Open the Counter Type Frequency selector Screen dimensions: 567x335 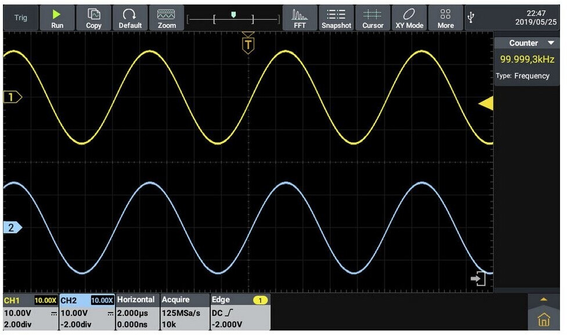coord(522,76)
